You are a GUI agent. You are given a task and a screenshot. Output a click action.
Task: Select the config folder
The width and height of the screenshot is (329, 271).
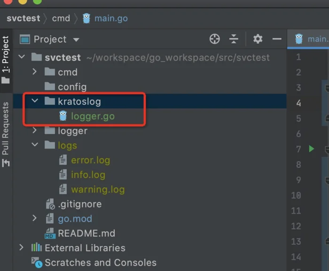pos(72,87)
